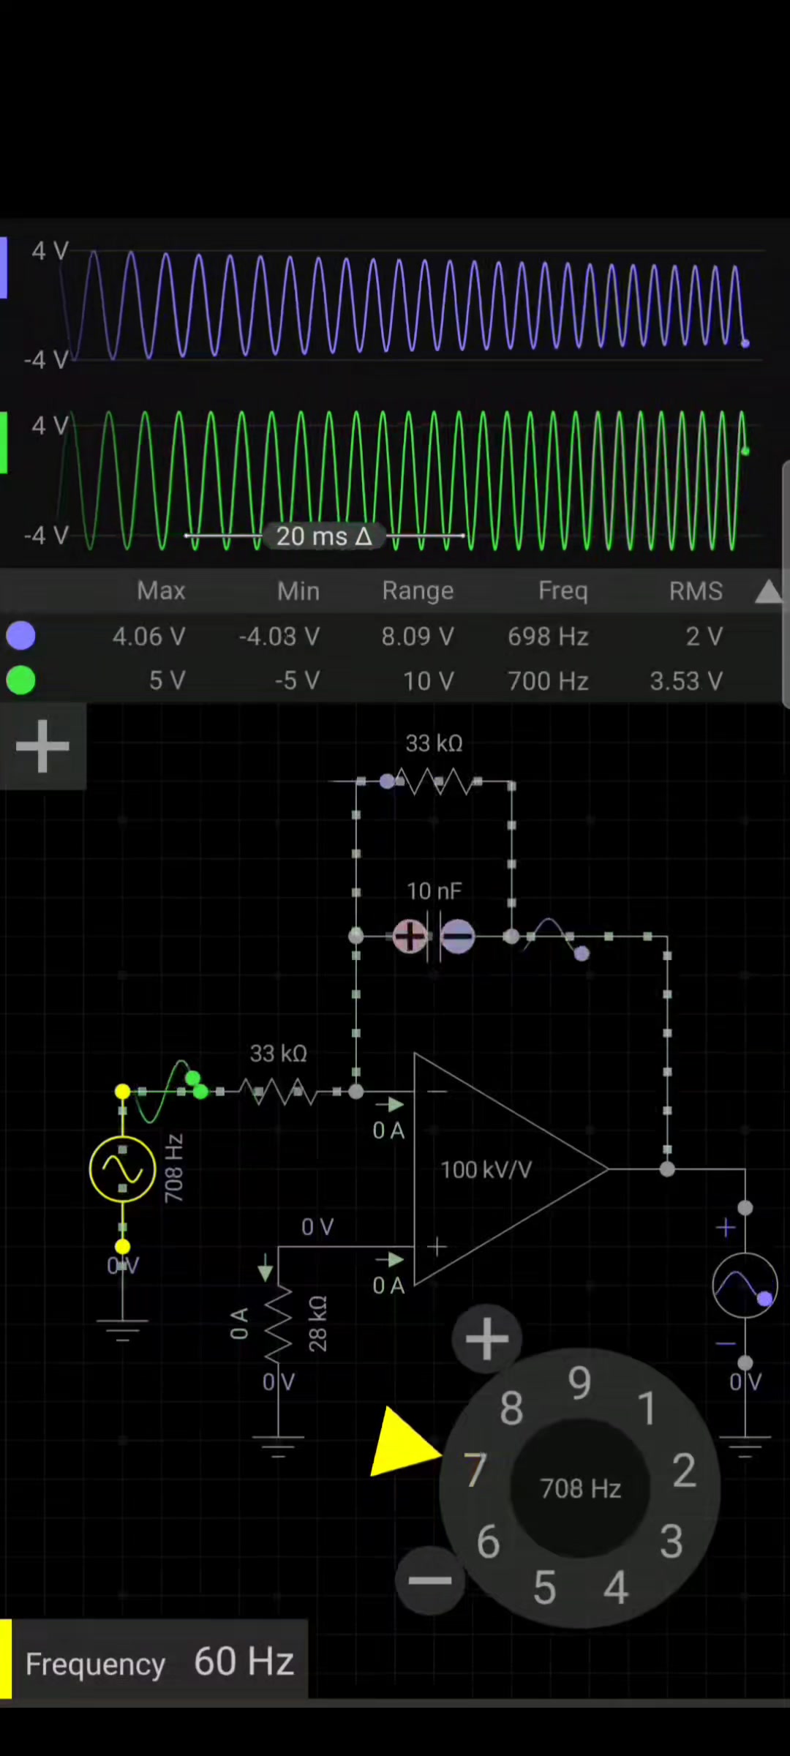Tap digit 1 on the dial

coord(647,1407)
